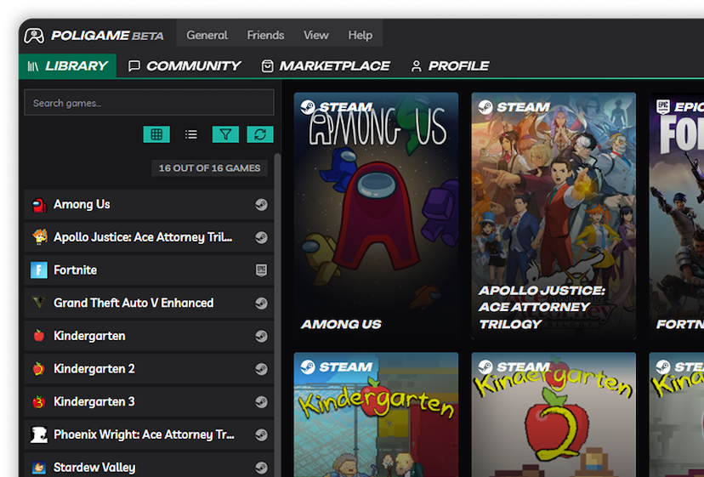Switch to the Library tab
Screen dimensions: 704x477
pos(68,66)
